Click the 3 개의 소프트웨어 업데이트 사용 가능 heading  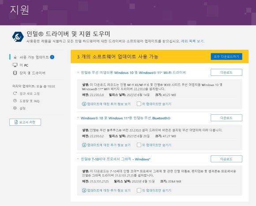[x=117, y=56]
